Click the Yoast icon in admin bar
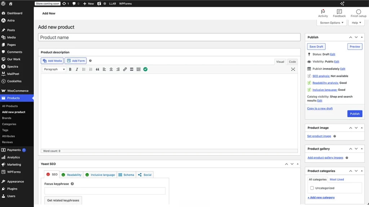The height and width of the screenshot is (207, 369). 99,4
